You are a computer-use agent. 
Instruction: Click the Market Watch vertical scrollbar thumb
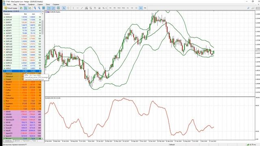tap(43, 27)
